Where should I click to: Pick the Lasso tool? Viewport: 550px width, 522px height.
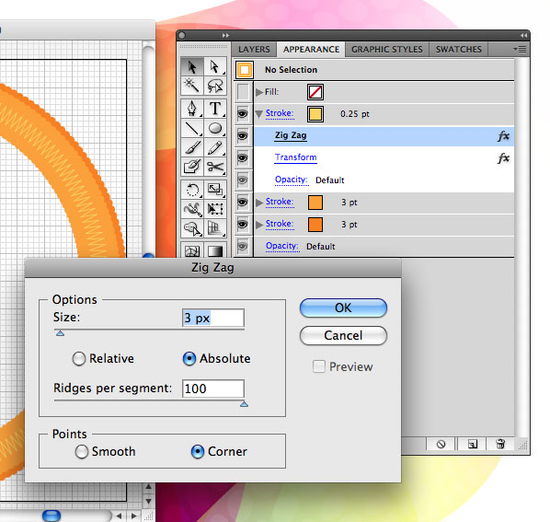(214, 86)
